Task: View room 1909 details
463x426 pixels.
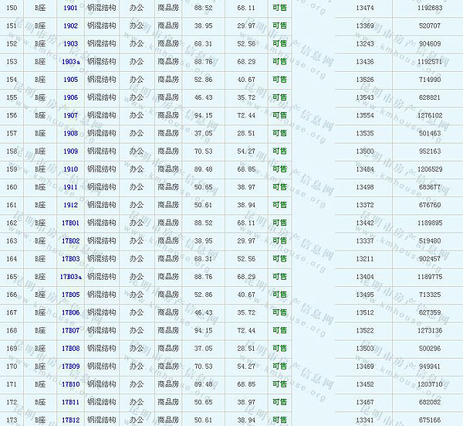Action: [x=70, y=152]
